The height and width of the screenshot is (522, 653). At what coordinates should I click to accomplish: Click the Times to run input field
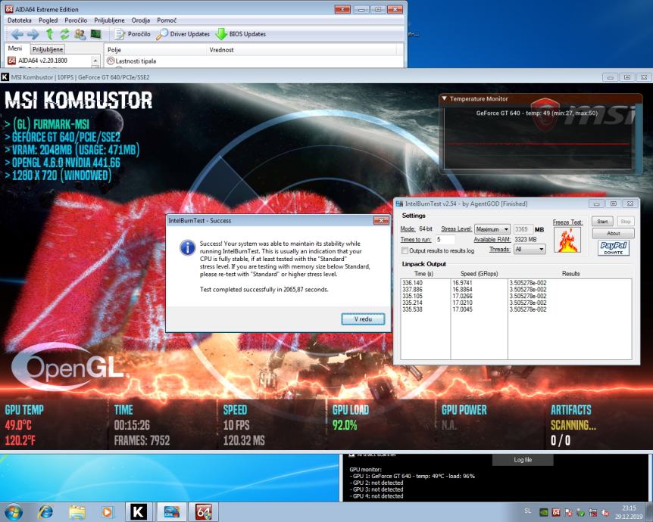[x=445, y=240]
